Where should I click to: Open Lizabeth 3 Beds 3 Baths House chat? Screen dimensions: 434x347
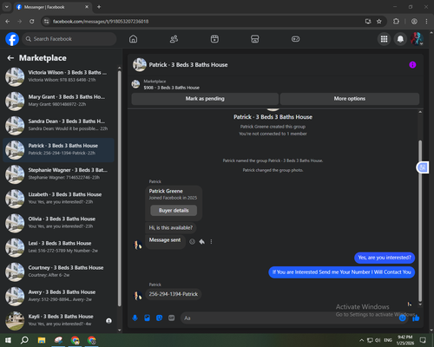[59, 199]
